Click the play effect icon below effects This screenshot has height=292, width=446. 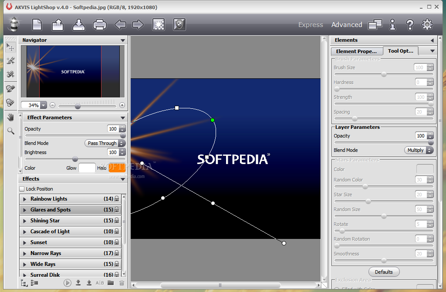coord(68,283)
